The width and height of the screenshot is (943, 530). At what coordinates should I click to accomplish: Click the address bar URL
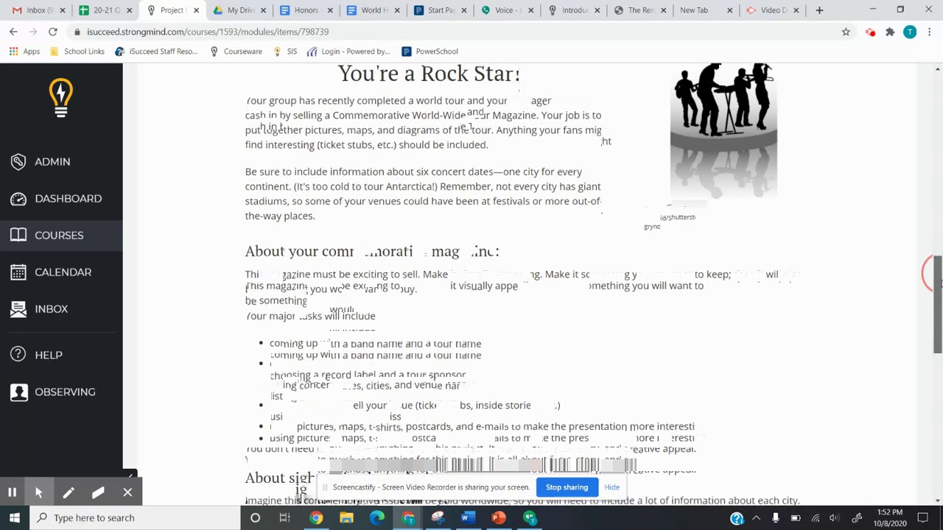(x=208, y=32)
